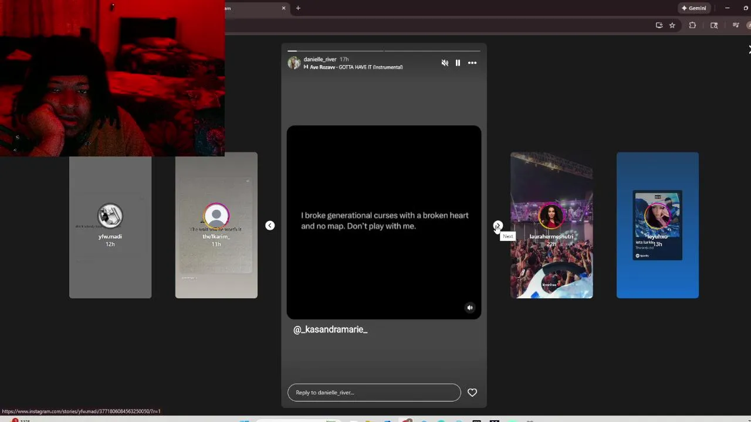Click the install app icon in address bar
Screen dimensions: 751x422
click(x=659, y=25)
